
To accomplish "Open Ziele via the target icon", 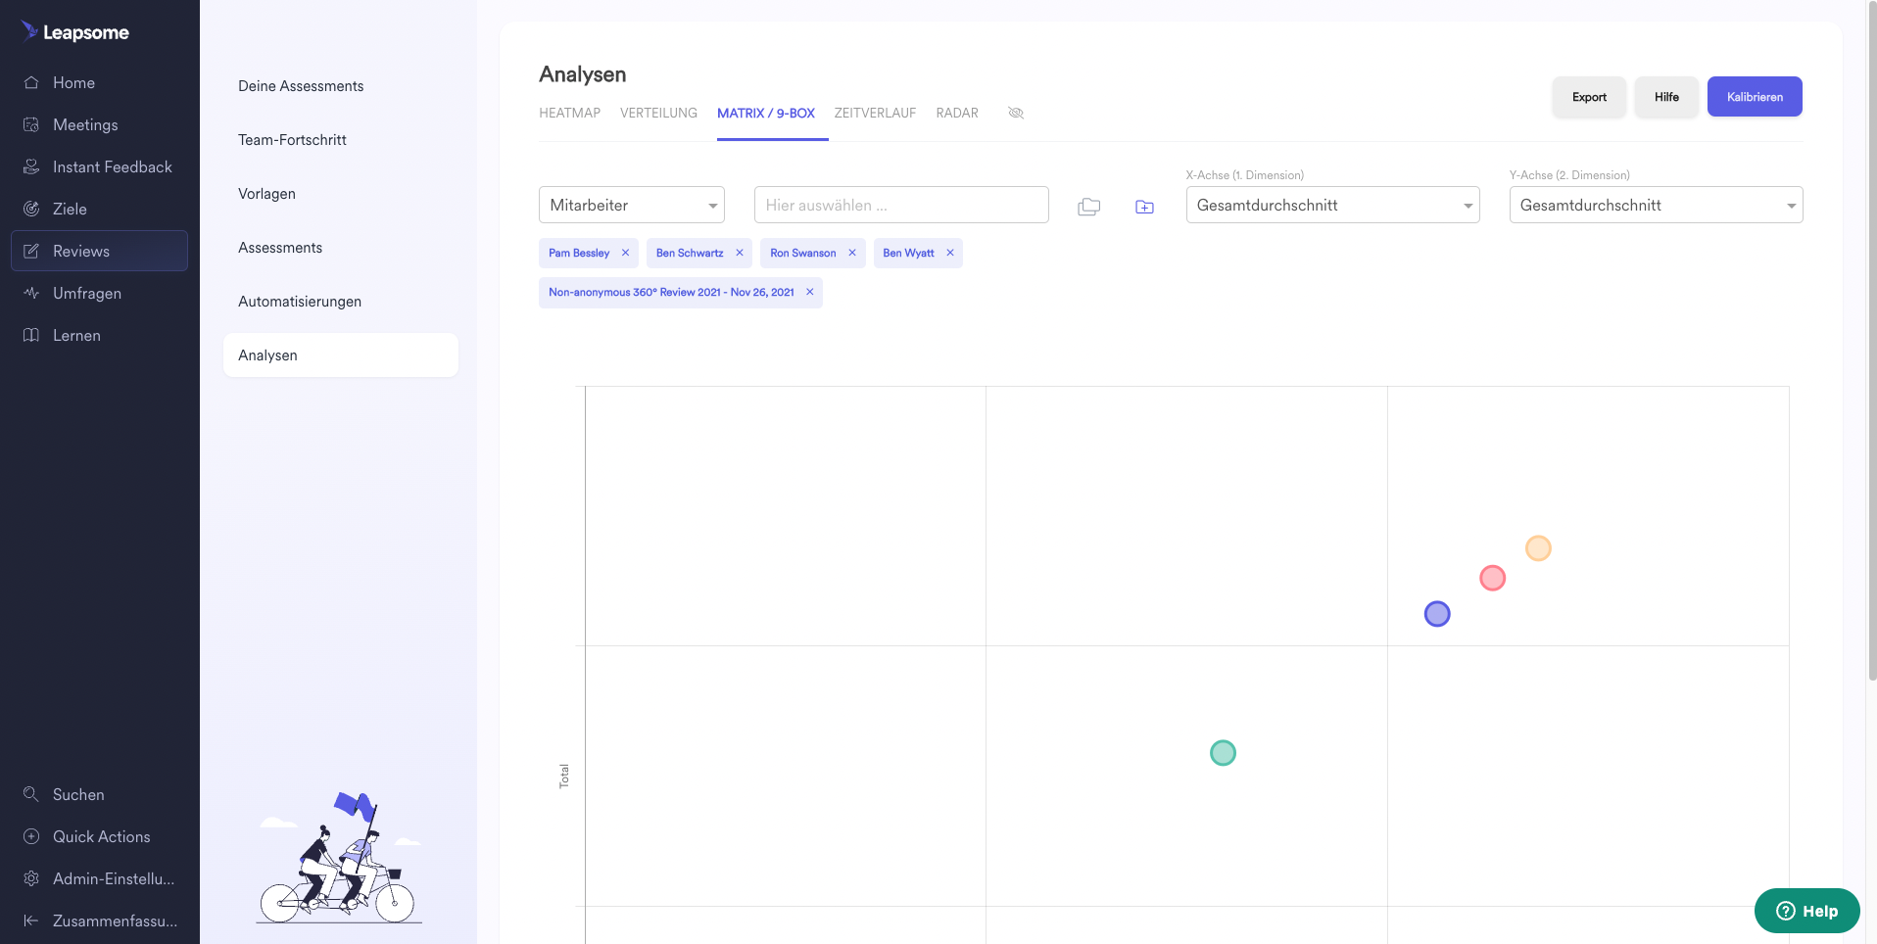I will coord(31,209).
